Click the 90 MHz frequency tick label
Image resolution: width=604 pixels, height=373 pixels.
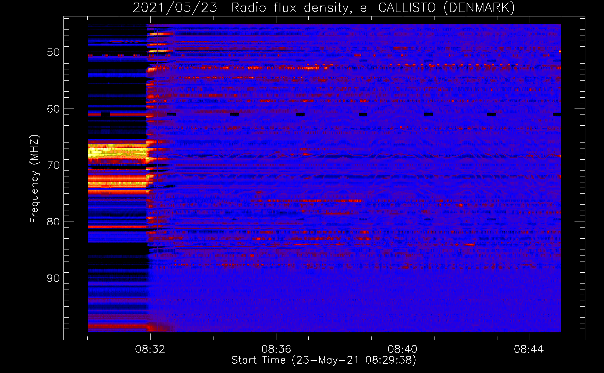tap(53, 278)
